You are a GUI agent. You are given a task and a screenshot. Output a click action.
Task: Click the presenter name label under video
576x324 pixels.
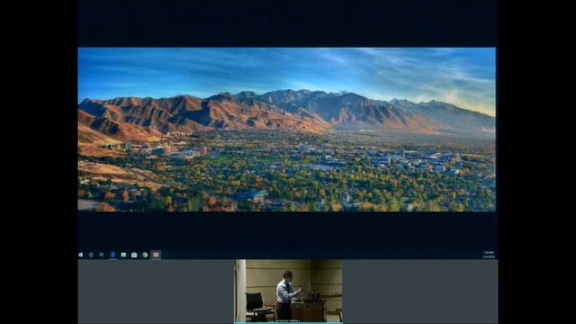tap(288, 320)
